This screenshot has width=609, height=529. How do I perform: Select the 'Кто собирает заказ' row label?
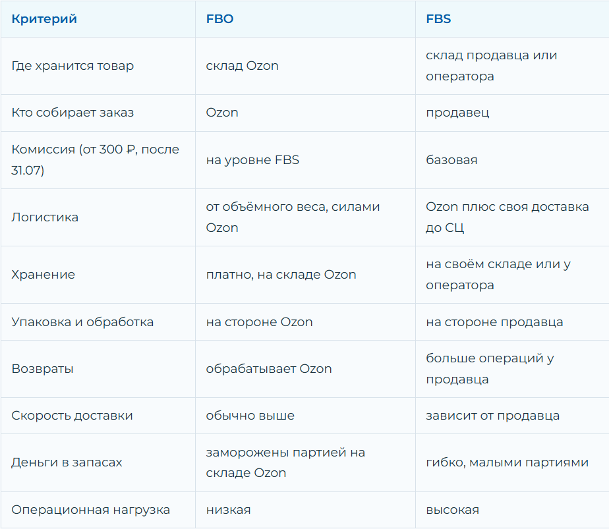[x=72, y=113]
